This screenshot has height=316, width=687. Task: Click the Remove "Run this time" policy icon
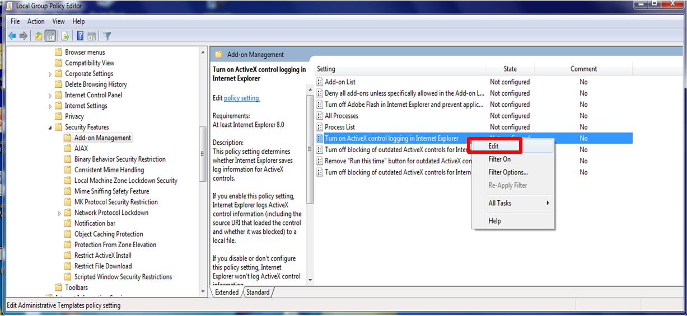click(320, 161)
